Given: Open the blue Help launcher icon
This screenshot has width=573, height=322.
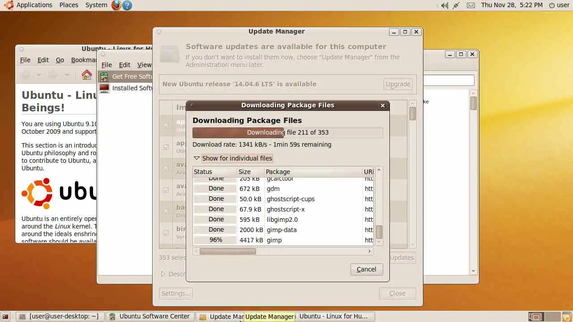Looking at the screenshot, I should tap(127, 5).
